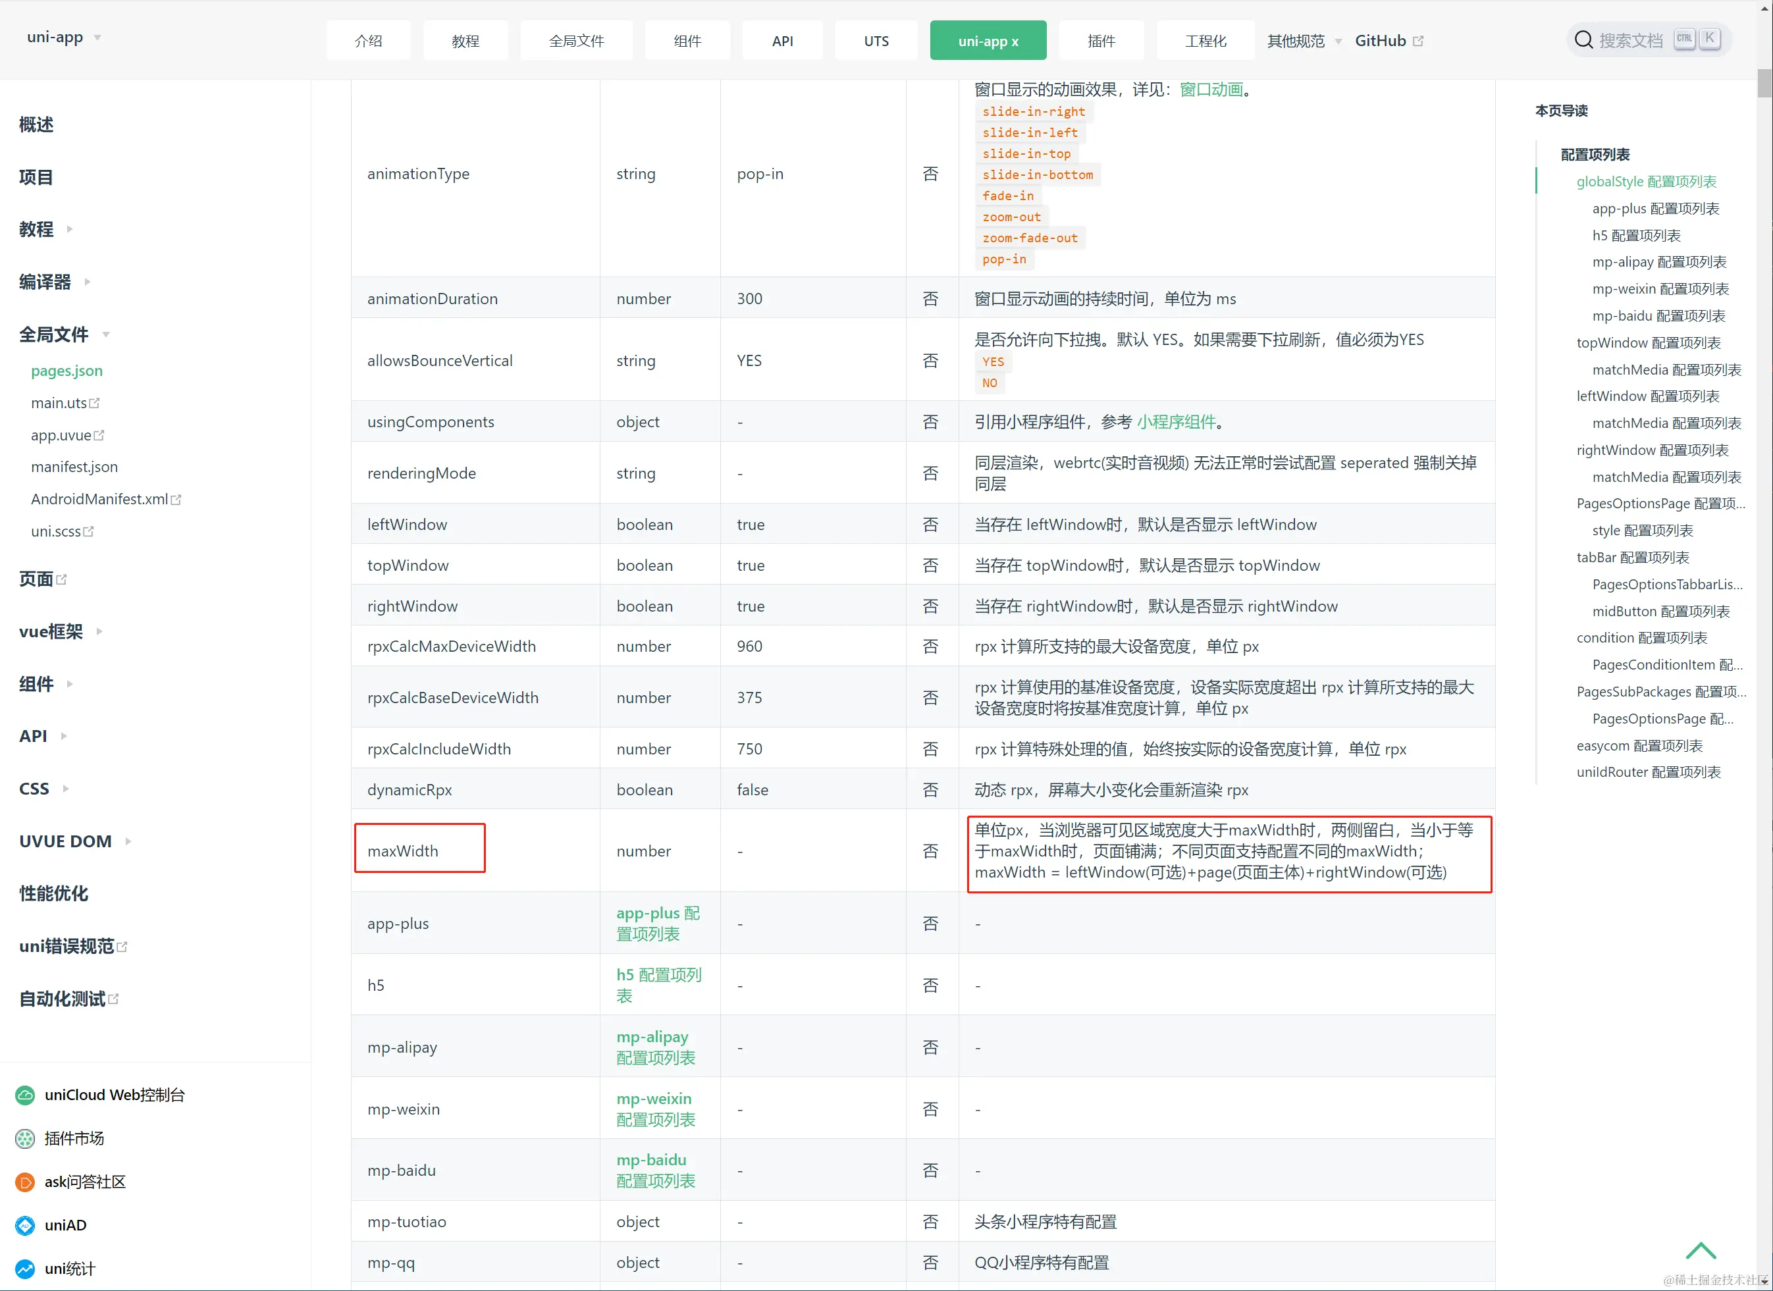Open the 窗口动画 link
The image size is (1773, 1291).
tap(1211, 90)
